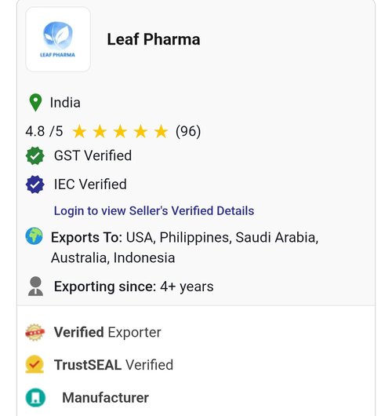Click the TrustSEAL Verified badge icon
Image resolution: width=392 pixels, height=416 pixels.
coord(34,364)
